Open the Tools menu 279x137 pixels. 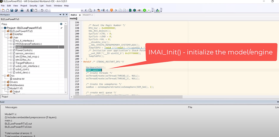tap(49, 6)
